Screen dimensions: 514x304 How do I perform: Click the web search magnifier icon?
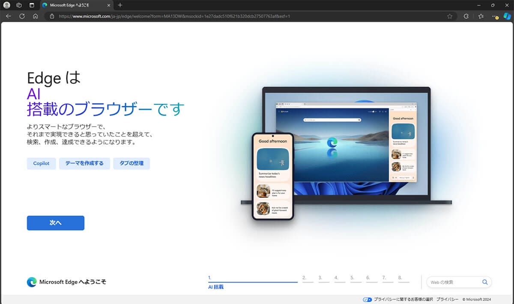click(485, 282)
